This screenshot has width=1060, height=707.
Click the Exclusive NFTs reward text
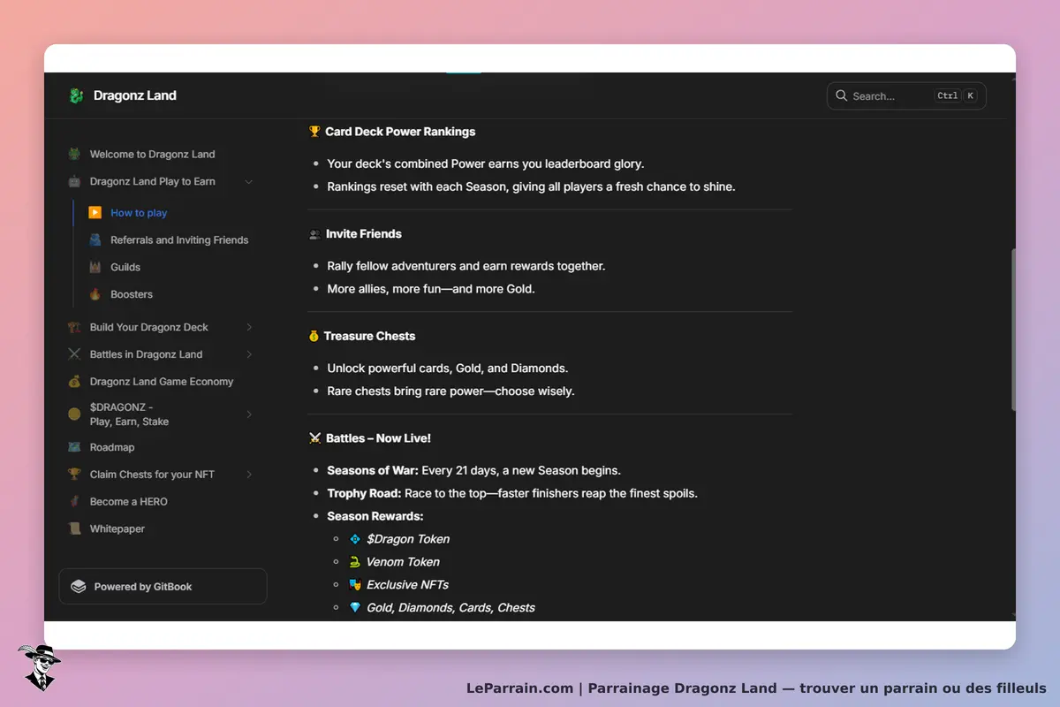[x=407, y=585]
